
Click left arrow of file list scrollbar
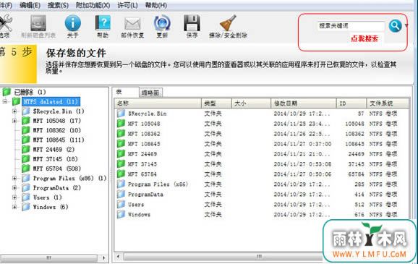(x=119, y=257)
